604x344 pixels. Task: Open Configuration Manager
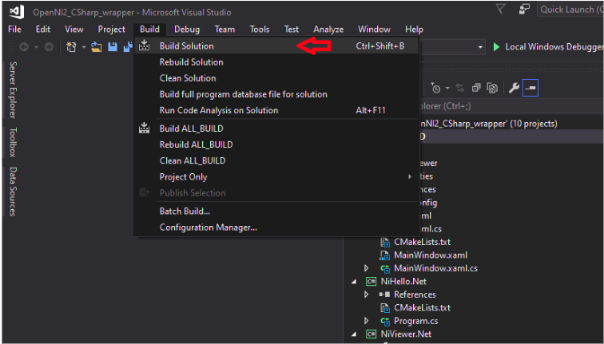point(276,227)
